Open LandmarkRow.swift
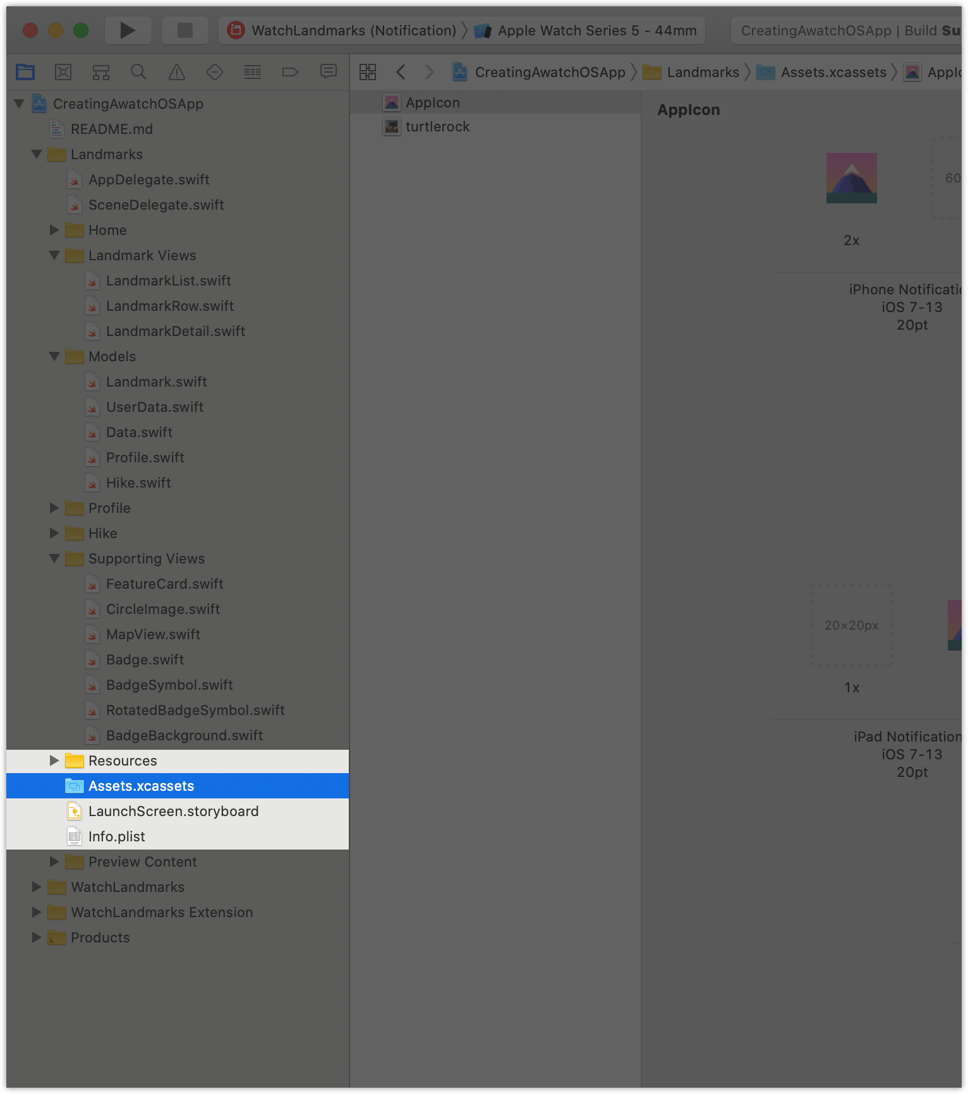 click(x=178, y=306)
